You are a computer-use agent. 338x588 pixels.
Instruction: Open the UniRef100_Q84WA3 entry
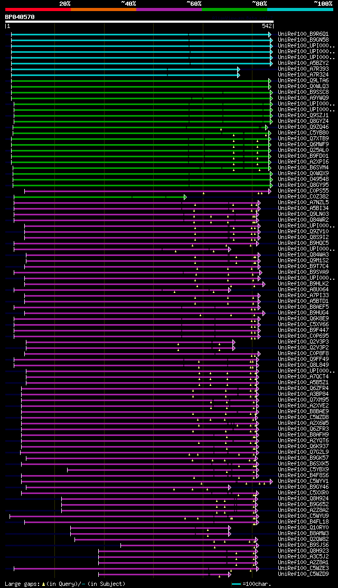(x=304, y=254)
